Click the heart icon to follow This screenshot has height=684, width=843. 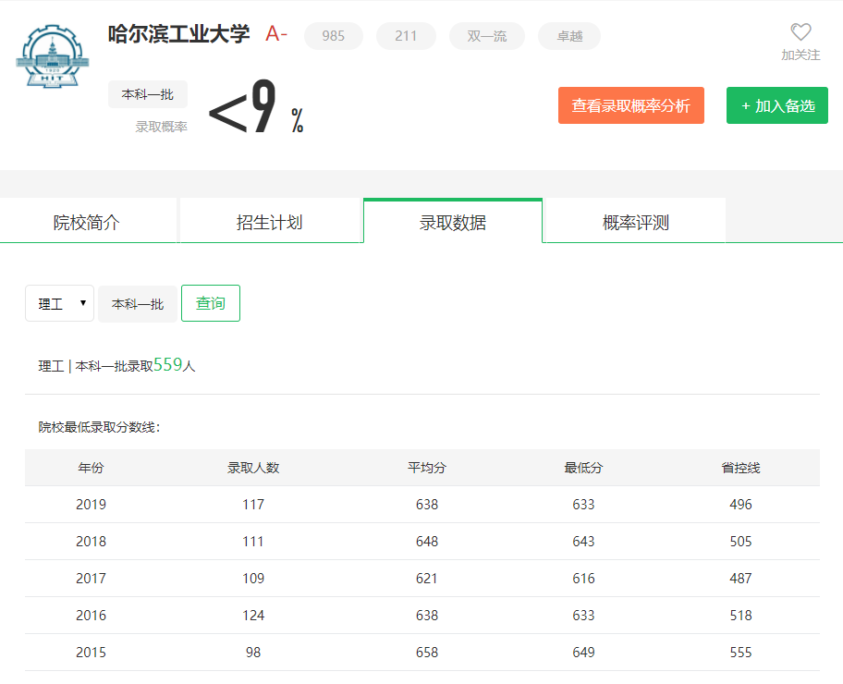800,32
